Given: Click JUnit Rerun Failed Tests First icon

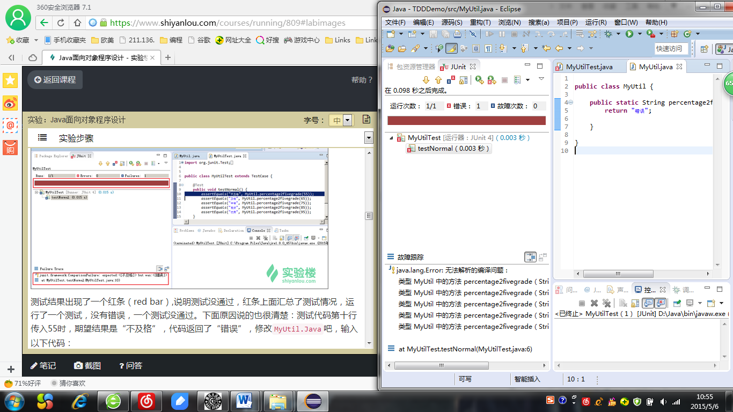Looking at the screenshot, I should click(492, 80).
